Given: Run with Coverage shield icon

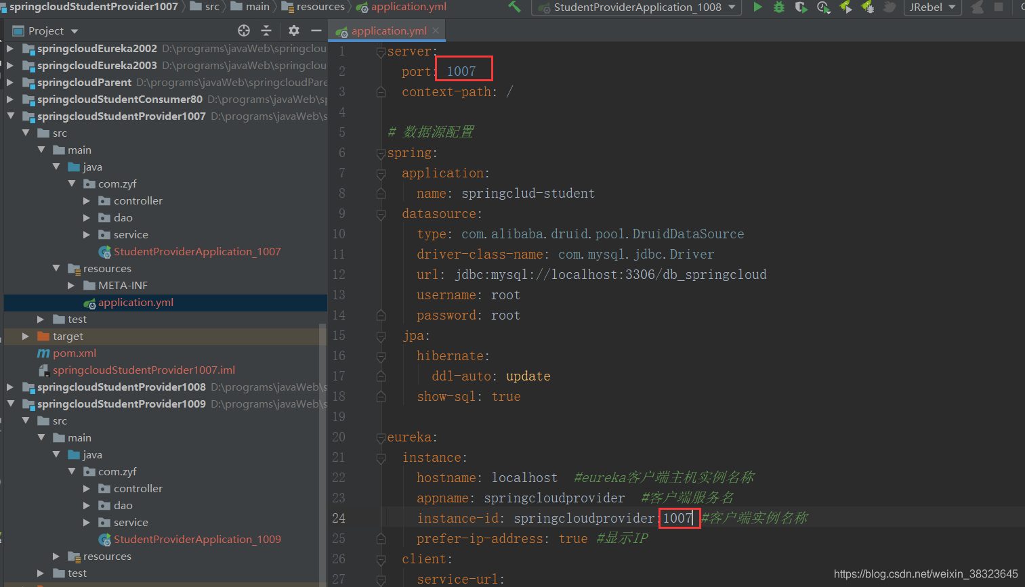Looking at the screenshot, I should click(801, 7).
